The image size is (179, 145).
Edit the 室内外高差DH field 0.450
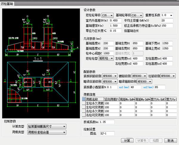pyautogui.click(x=115, y=21)
